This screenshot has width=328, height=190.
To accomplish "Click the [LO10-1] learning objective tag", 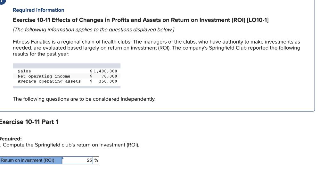I will coord(258,20).
